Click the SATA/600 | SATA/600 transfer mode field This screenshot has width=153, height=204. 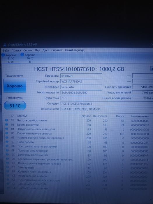(x=81, y=93)
